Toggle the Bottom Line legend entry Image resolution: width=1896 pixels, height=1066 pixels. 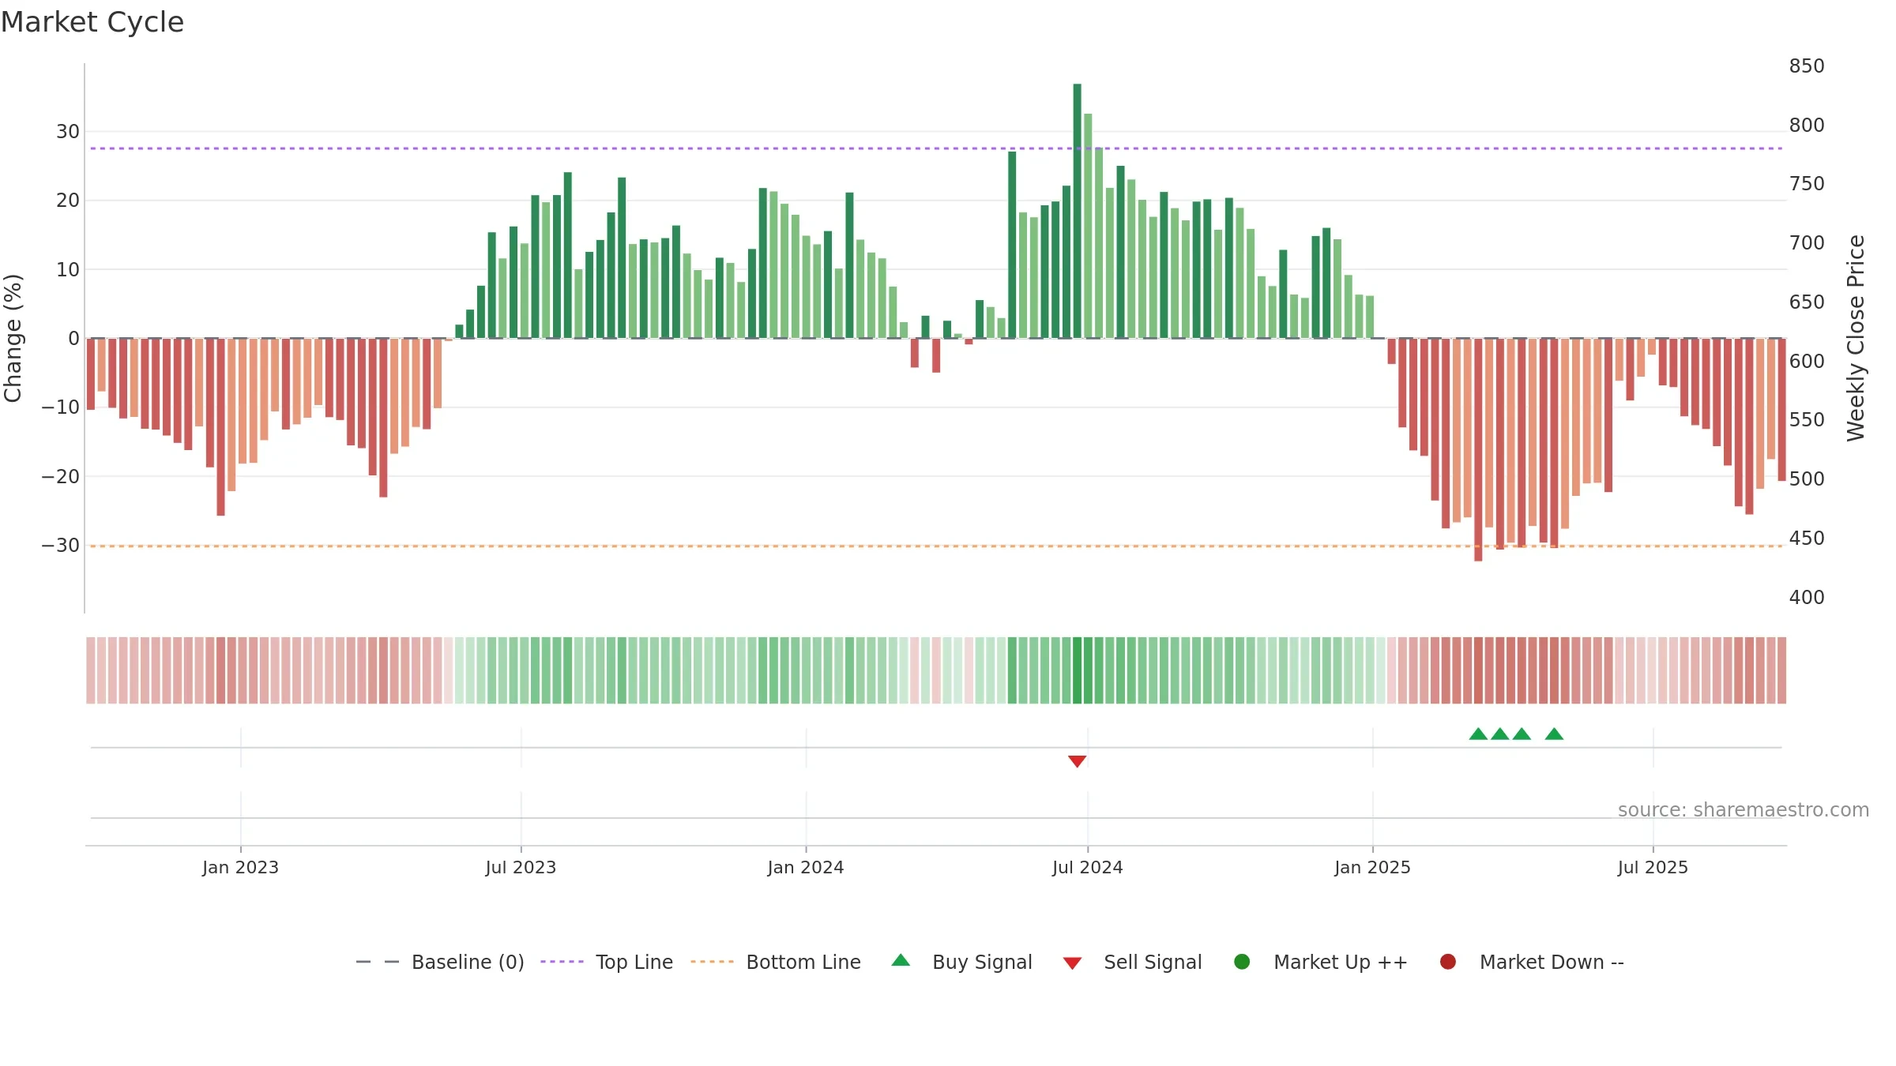pyautogui.click(x=776, y=963)
